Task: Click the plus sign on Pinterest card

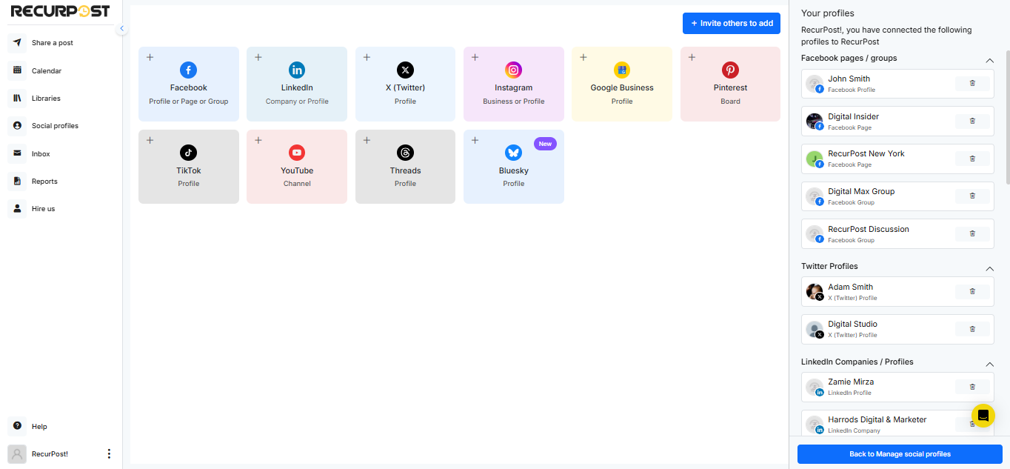Action: click(x=692, y=57)
